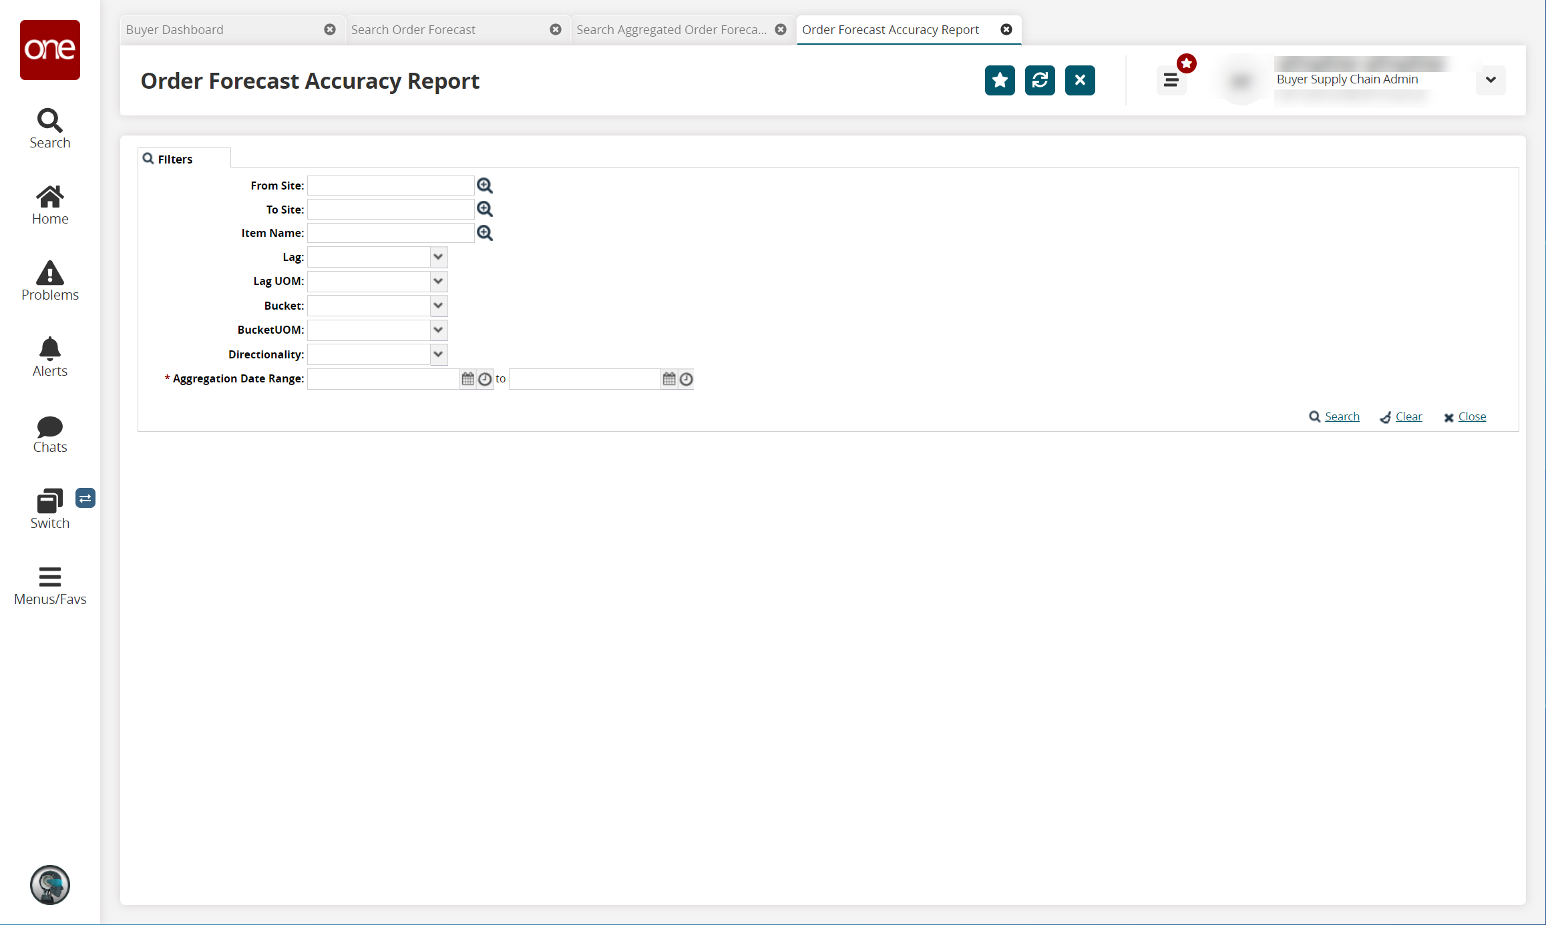Expand the Lag dropdown selector
Screen dimensions: 1546x925
(x=439, y=256)
